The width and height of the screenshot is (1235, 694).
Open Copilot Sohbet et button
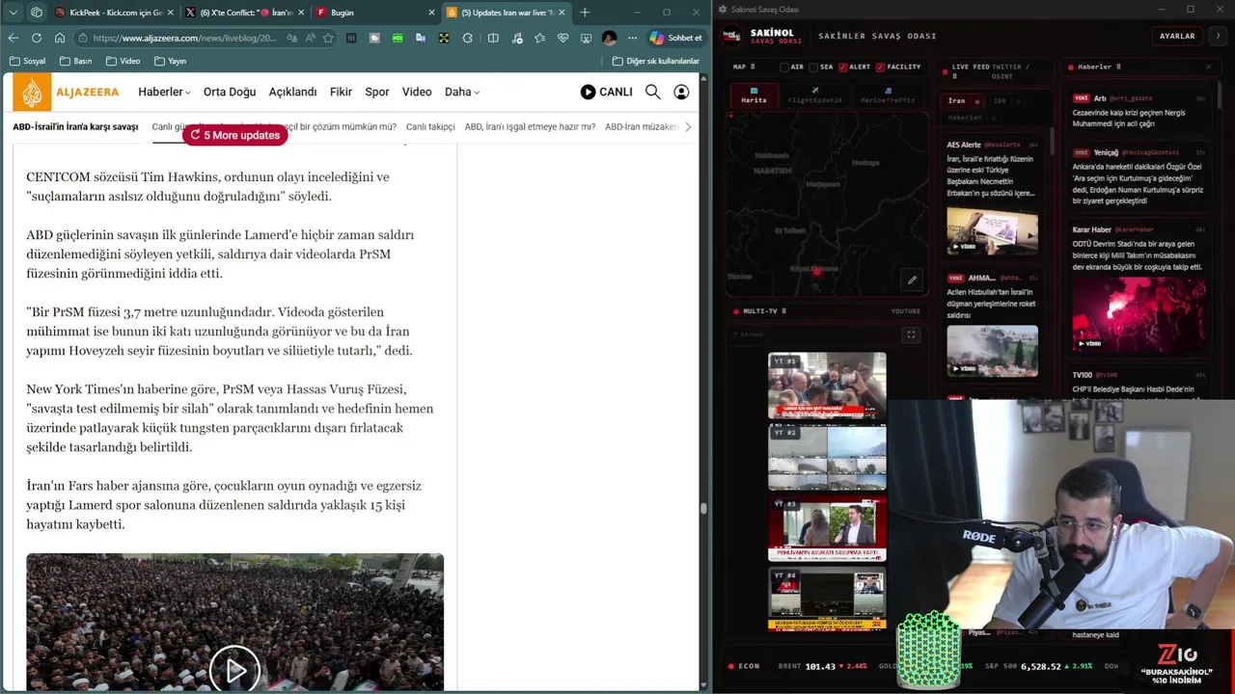[x=675, y=38]
